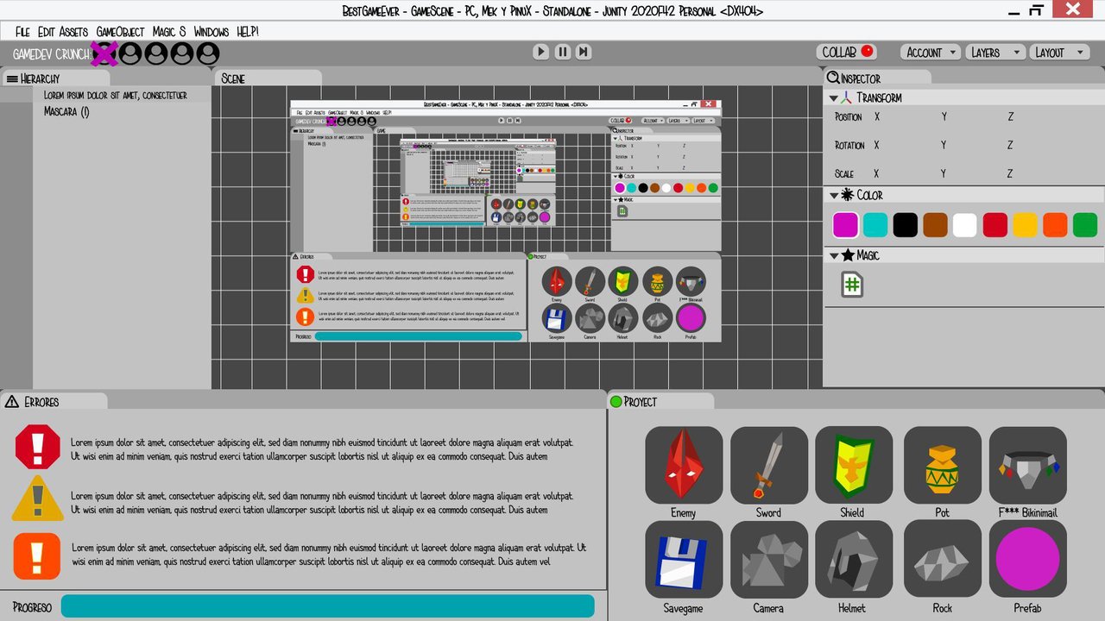Click the error message ending 'Duis autem vel'
This screenshot has width=1105, height=621.
[x=329, y=555]
